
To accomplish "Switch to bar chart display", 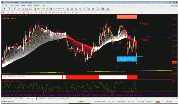I will click(x=68, y=9).
